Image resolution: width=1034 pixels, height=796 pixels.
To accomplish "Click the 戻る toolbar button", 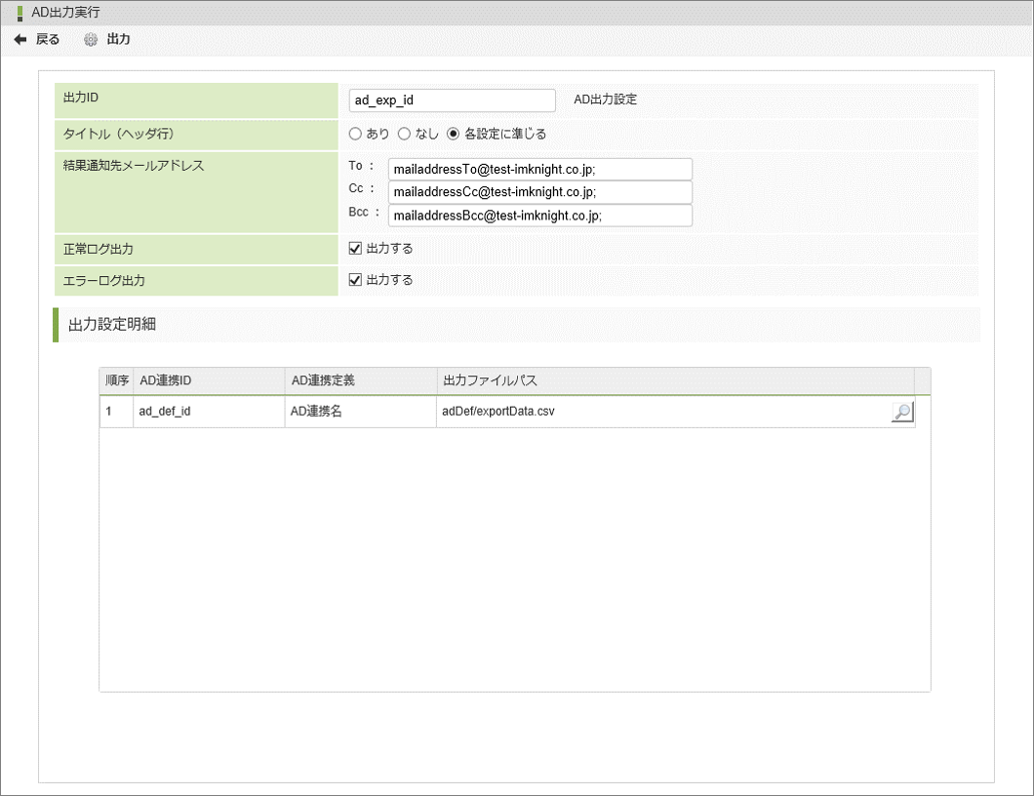I will click(47, 40).
